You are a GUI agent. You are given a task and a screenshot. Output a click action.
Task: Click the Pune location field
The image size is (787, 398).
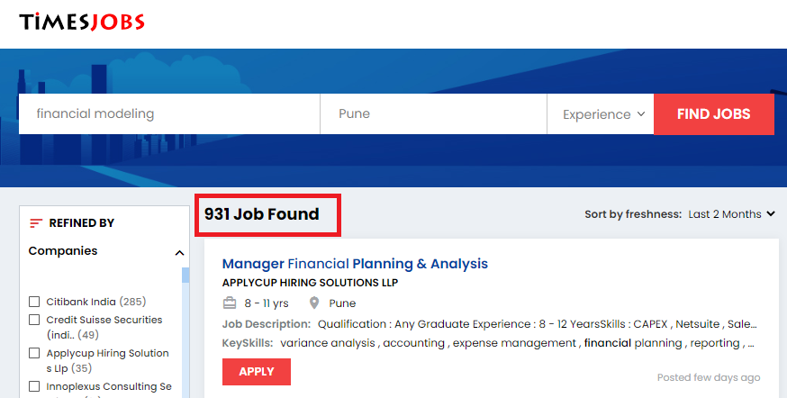[432, 114]
